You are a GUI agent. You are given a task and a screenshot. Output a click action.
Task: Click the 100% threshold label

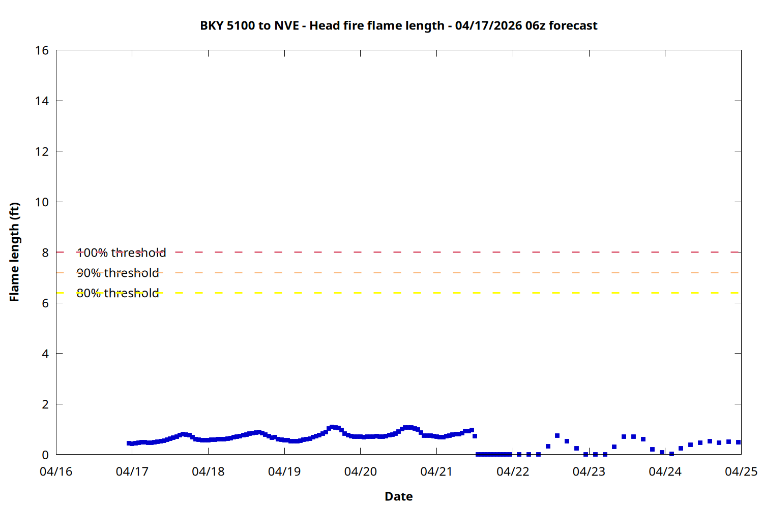121,252
